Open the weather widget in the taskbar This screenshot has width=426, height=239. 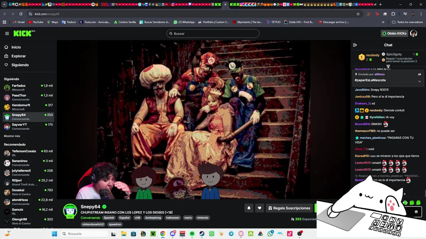[x=7, y=234]
